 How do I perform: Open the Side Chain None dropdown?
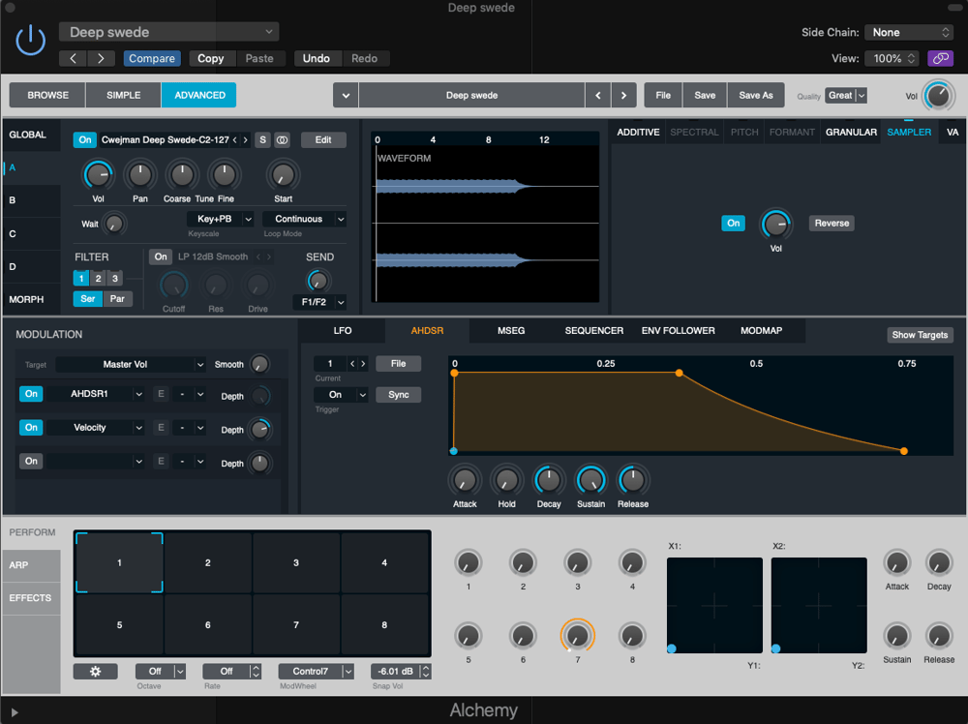point(909,32)
